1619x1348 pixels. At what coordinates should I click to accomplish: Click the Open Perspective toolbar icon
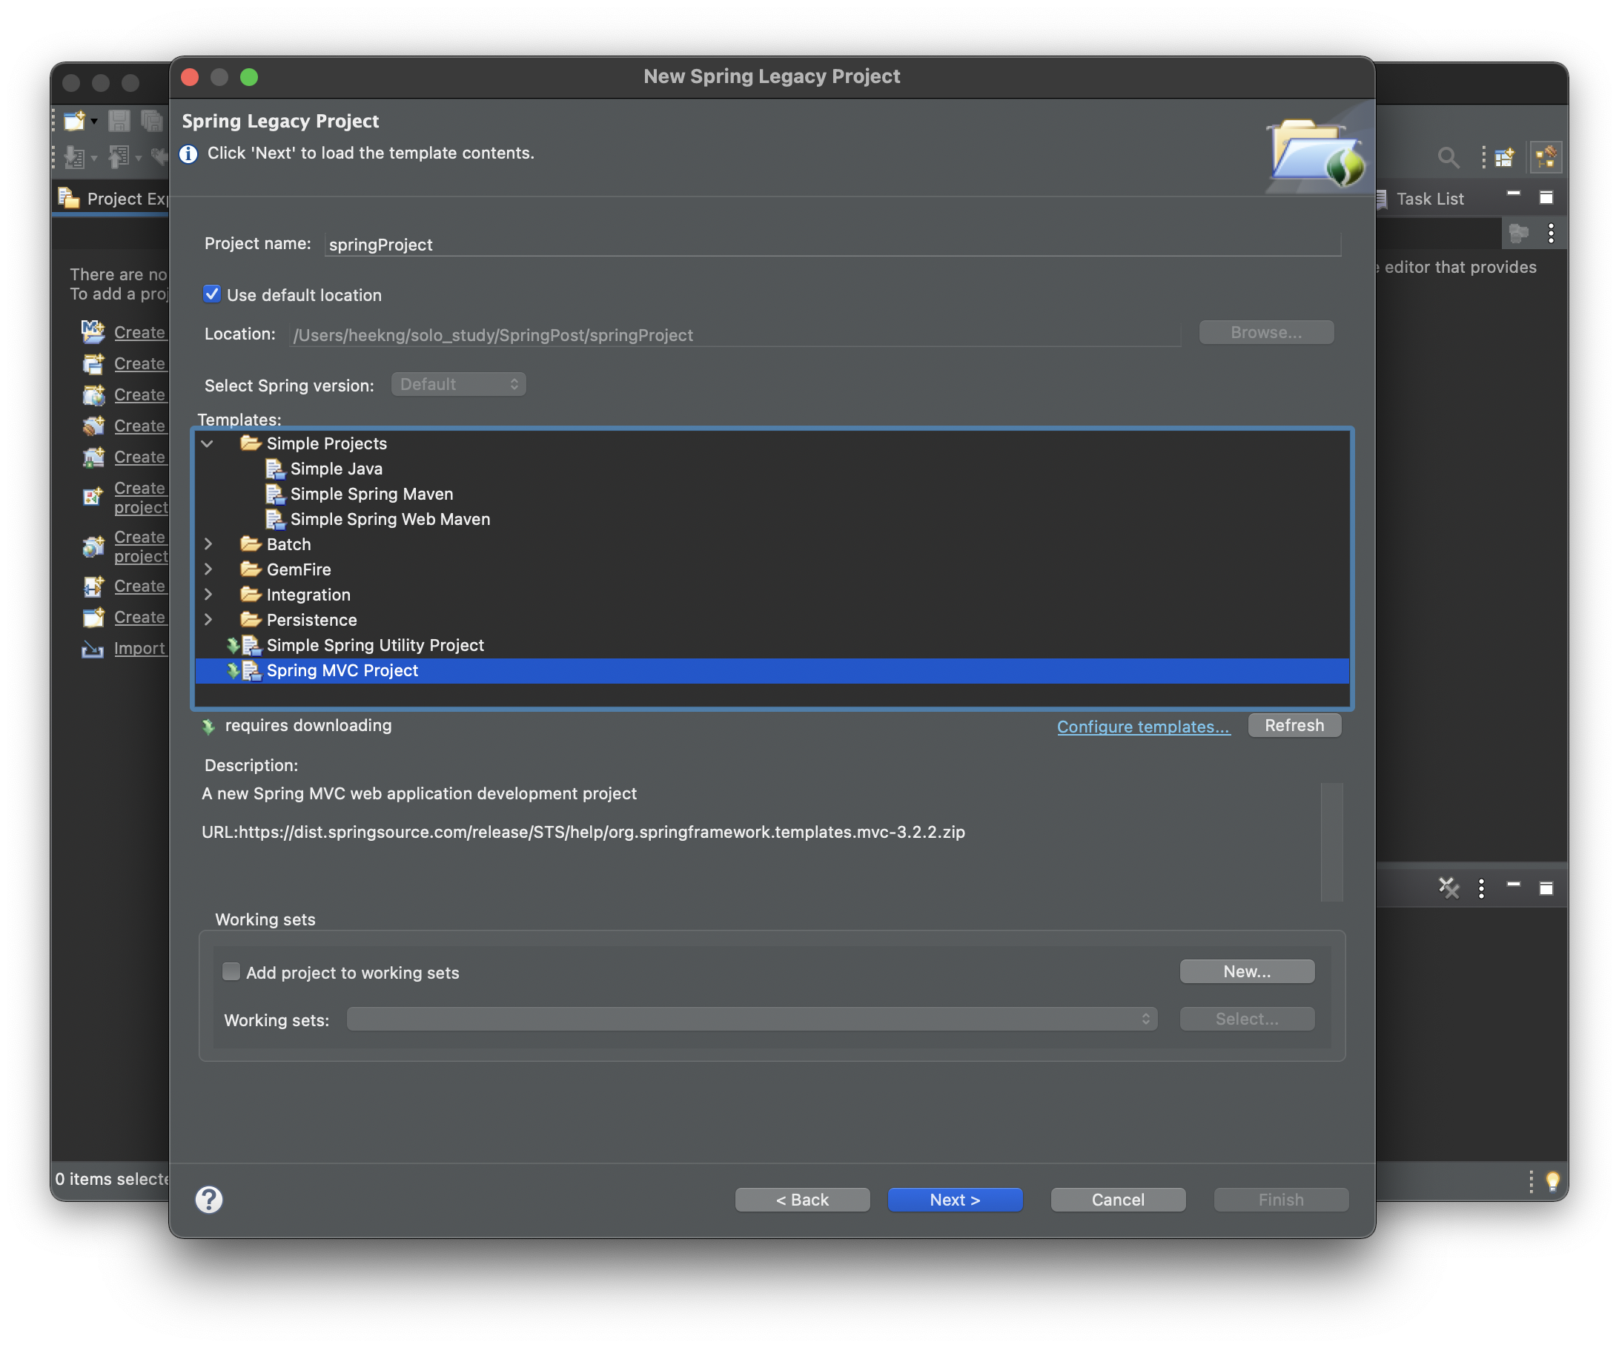pyautogui.click(x=1504, y=157)
